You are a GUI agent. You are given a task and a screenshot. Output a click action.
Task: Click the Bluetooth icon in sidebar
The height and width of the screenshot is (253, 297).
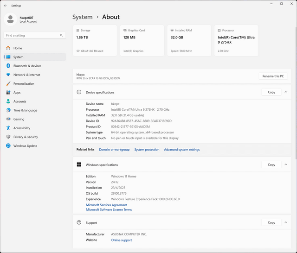tap(8, 66)
